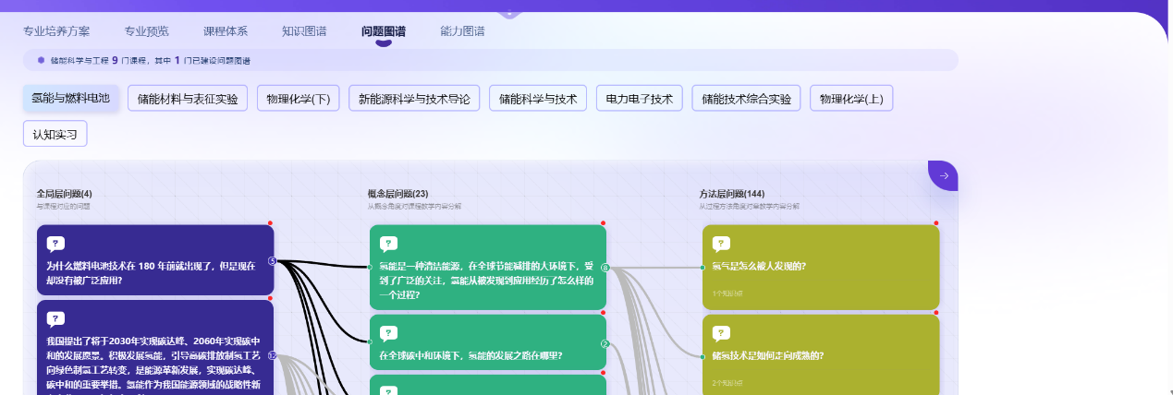This screenshot has width=1173, height=395.
Task: Open the 能力图谱 tab
Action: click(462, 30)
